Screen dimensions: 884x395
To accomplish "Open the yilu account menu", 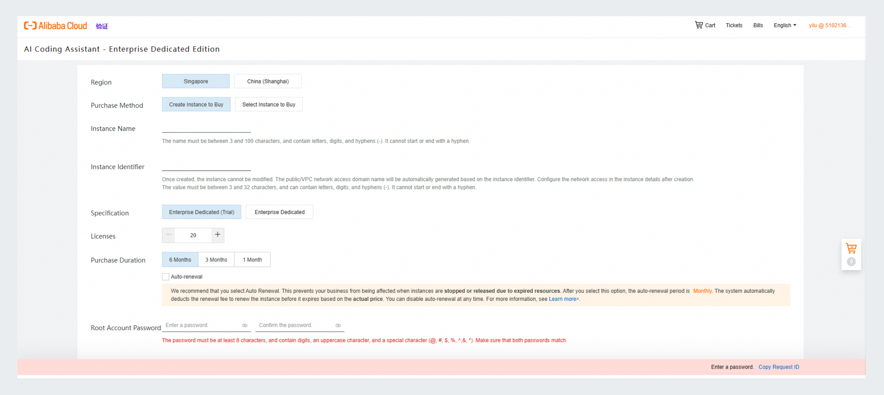I will coord(829,25).
